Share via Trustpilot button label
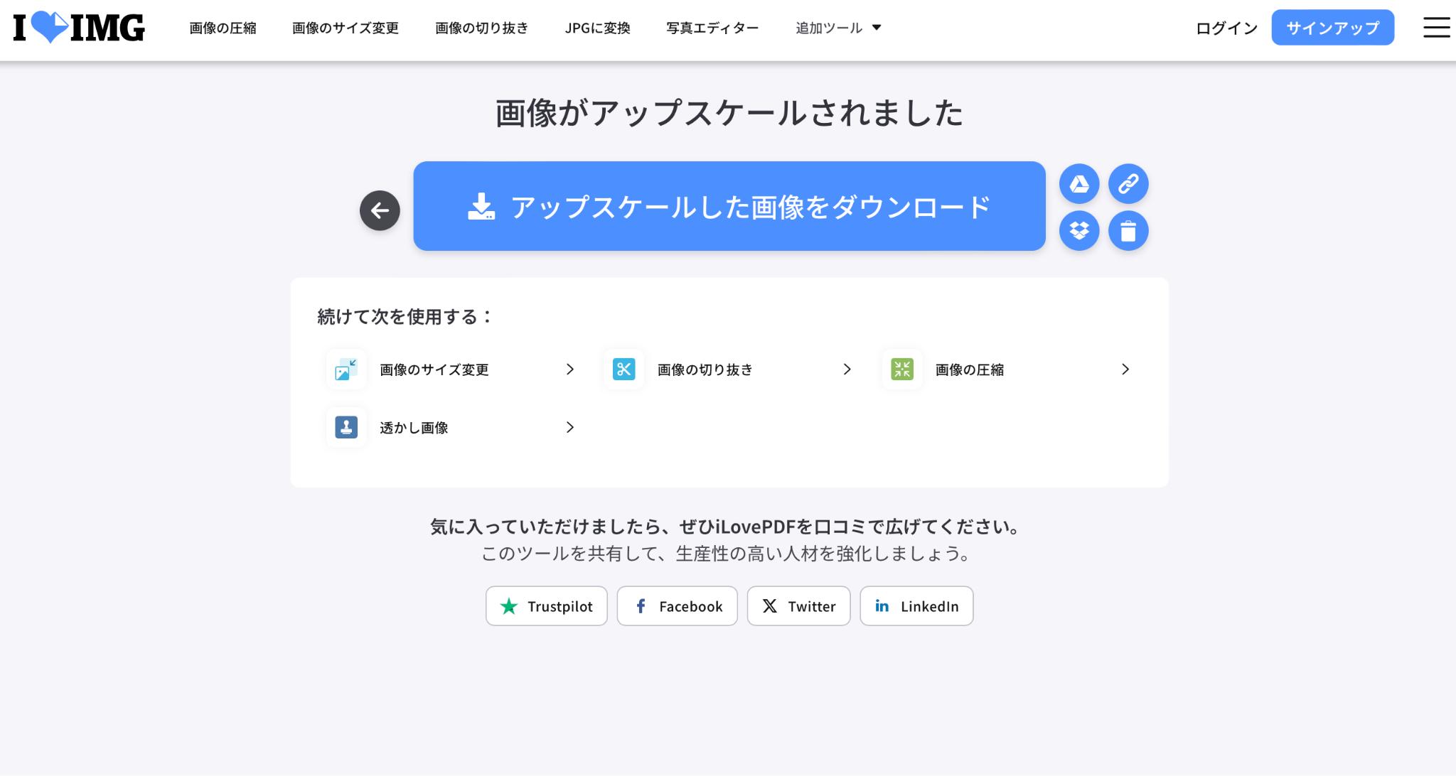 pos(560,606)
